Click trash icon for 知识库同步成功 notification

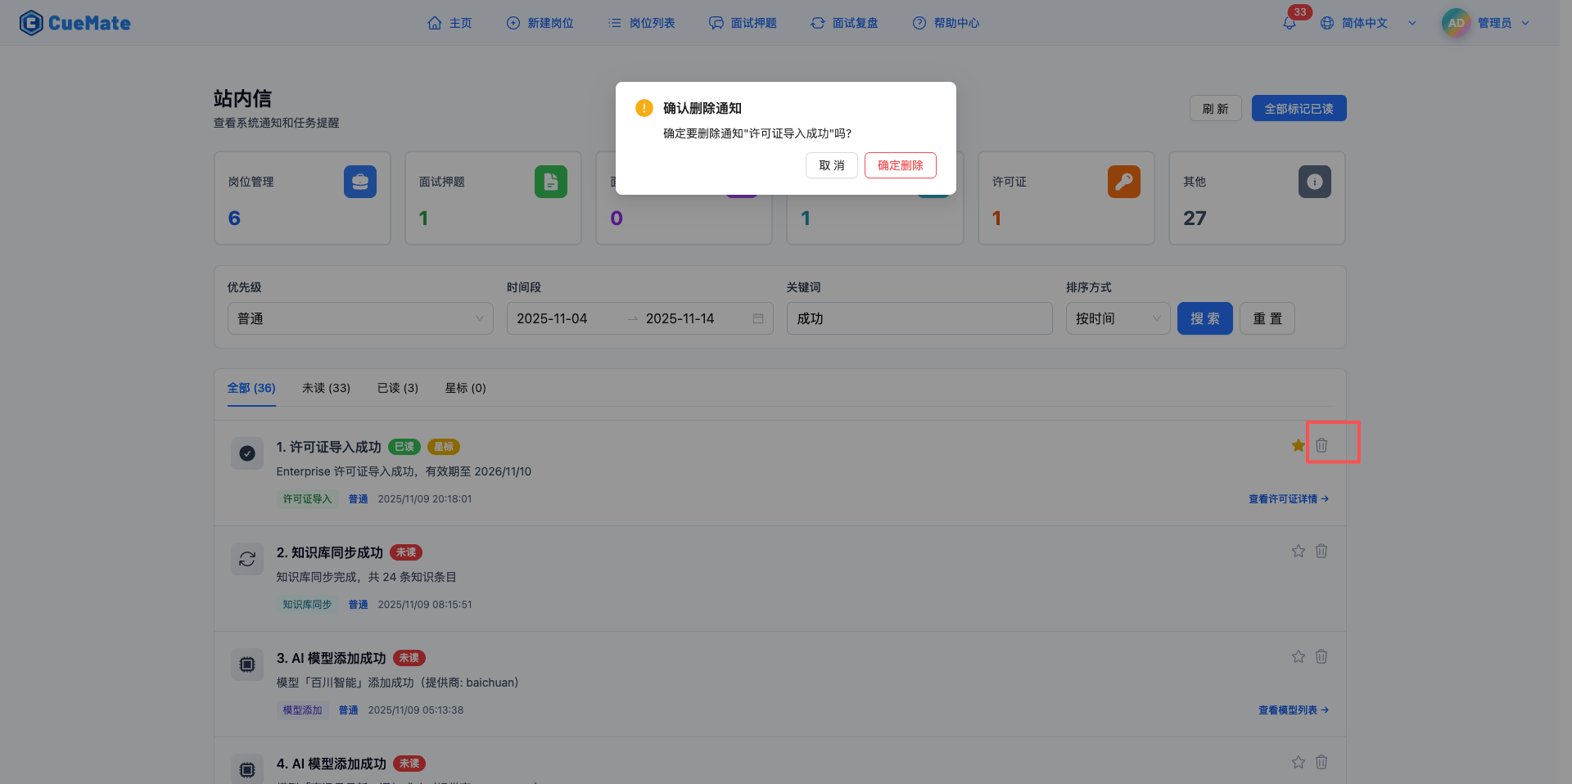coord(1321,551)
